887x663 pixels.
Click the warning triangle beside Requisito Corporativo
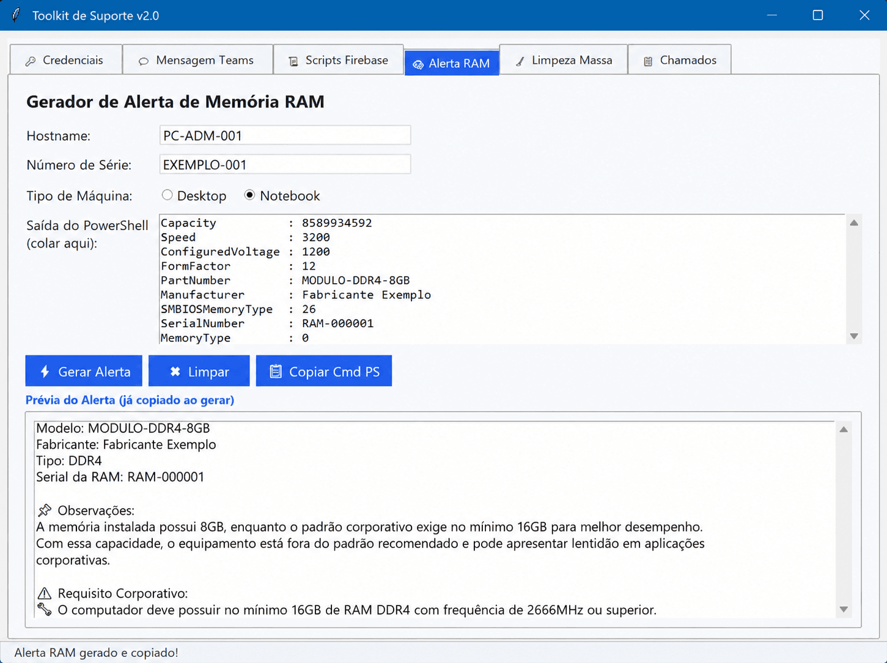[45, 593]
